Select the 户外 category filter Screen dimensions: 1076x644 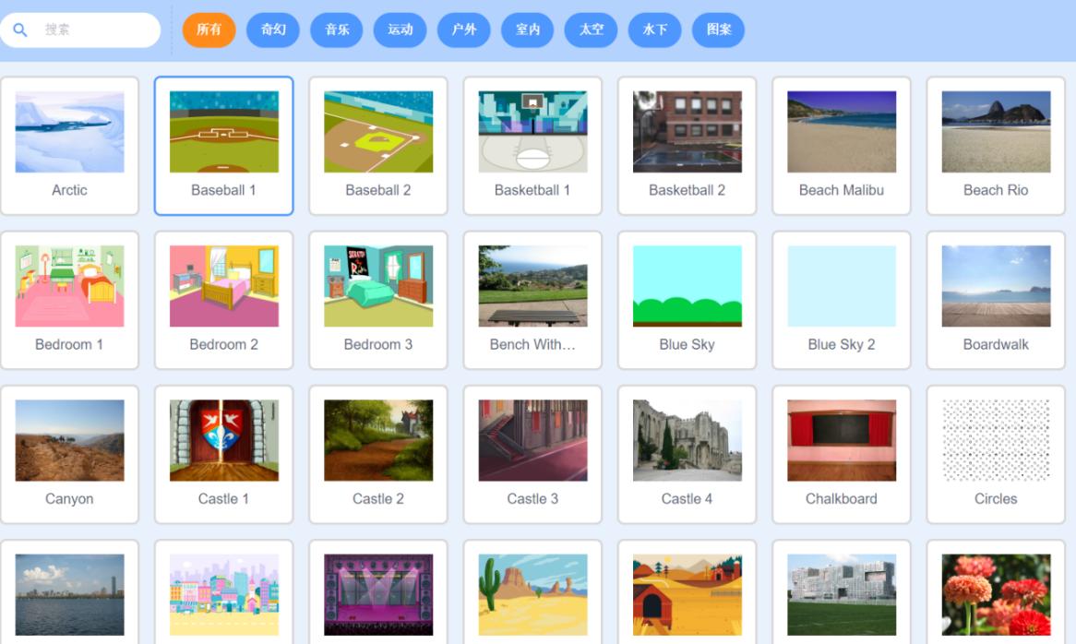(464, 30)
